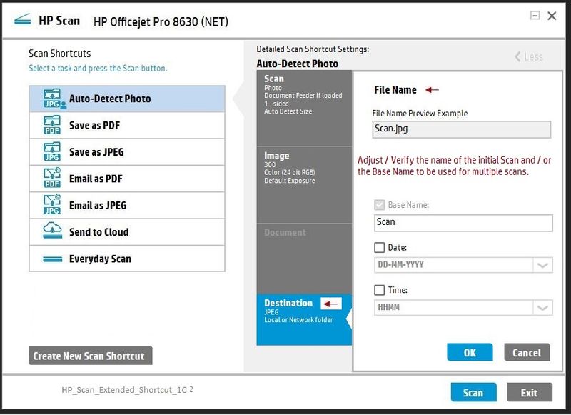Viewport: 571px width, 415px height.
Task: Collapse details with the Less chevron
Action: (529, 57)
